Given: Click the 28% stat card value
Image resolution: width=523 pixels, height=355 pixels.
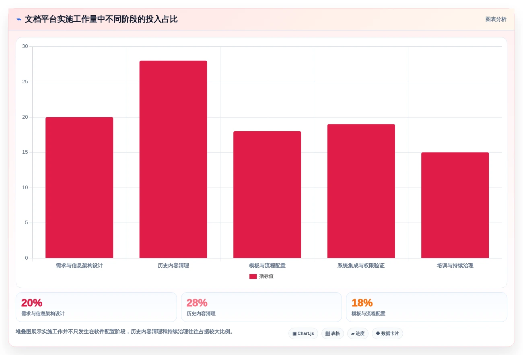Looking at the screenshot, I should [x=197, y=303].
